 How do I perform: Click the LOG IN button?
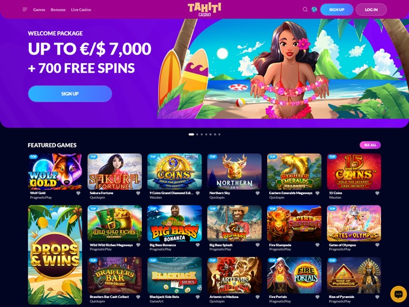coord(371,10)
